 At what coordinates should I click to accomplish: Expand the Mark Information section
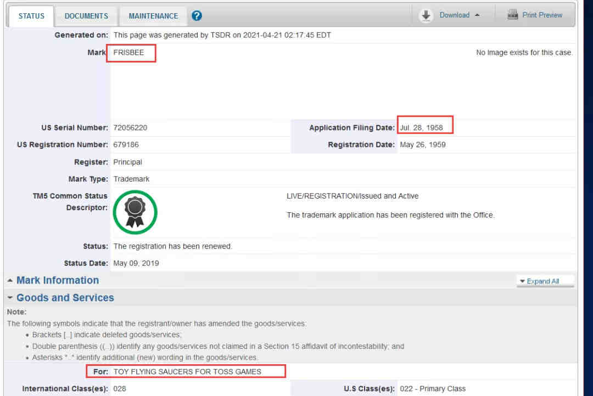point(58,280)
